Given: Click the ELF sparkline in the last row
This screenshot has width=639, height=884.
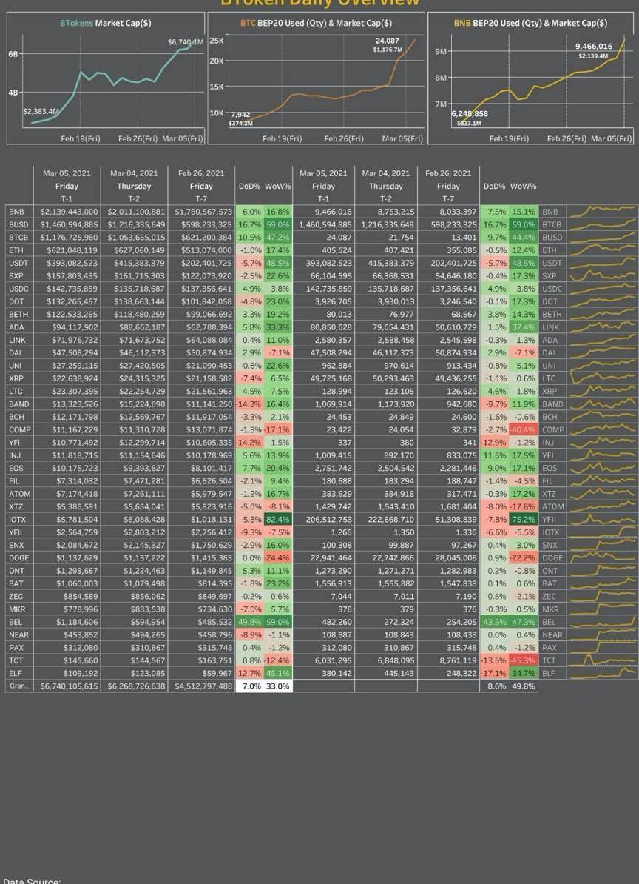Looking at the screenshot, I should pyautogui.click(x=602, y=673).
